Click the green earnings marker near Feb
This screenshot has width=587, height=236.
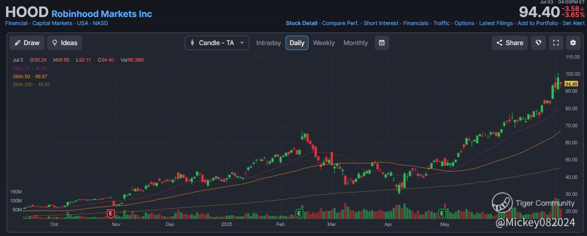click(x=299, y=213)
